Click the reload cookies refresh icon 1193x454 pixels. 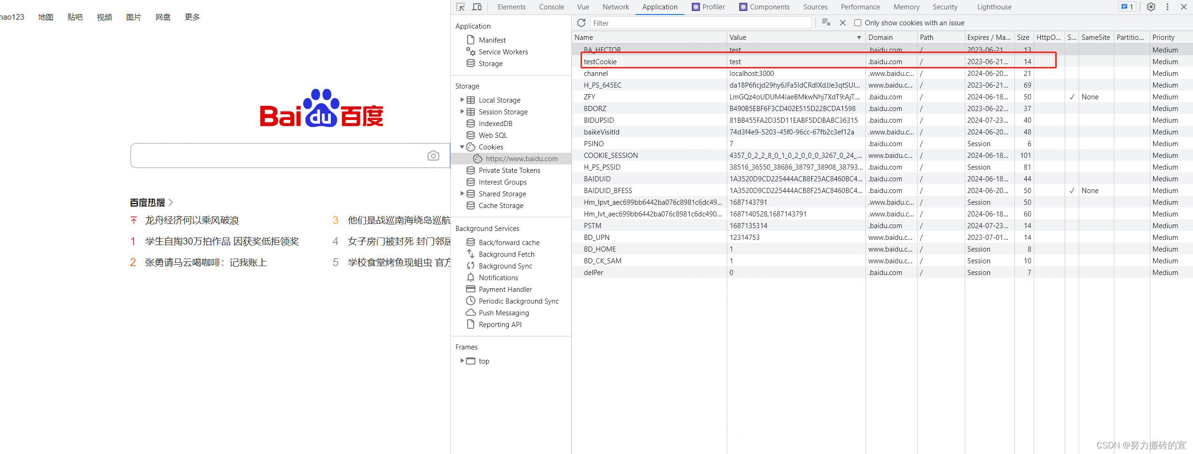click(581, 22)
